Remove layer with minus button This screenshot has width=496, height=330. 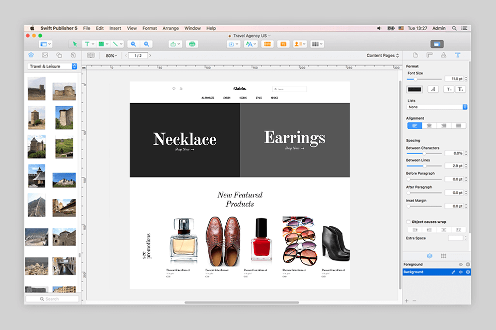pos(414,301)
